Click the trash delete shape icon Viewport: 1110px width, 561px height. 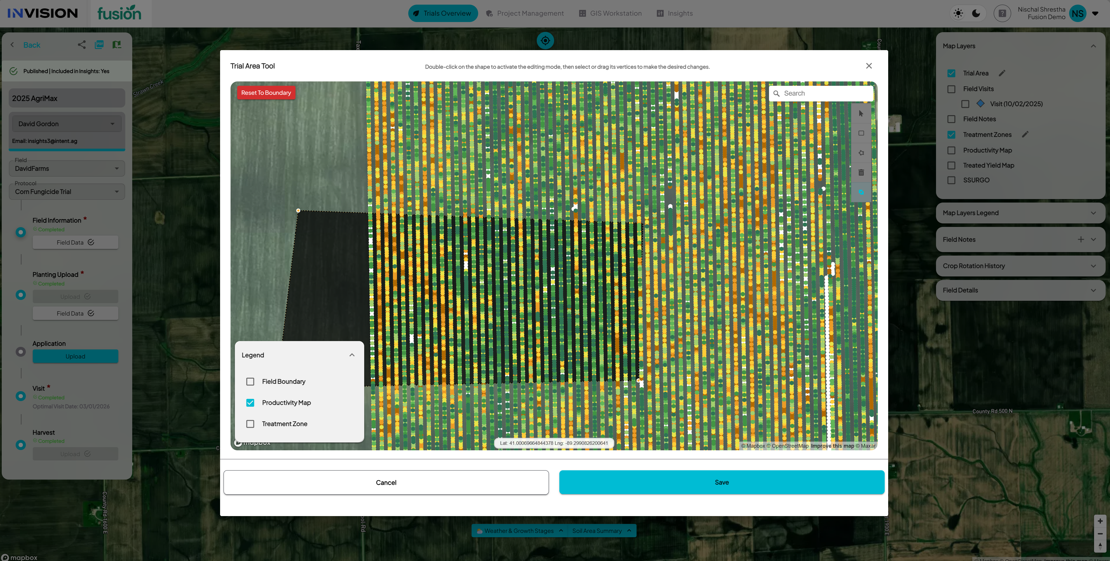[861, 173]
